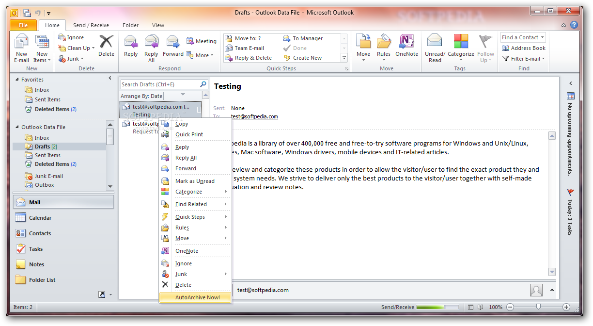Click the zoom out minus button
The image size is (593, 326).
coord(510,307)
